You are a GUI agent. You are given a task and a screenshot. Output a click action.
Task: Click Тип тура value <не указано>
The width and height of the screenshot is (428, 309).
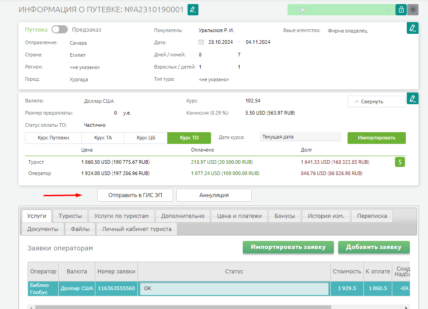pos(214,79)
